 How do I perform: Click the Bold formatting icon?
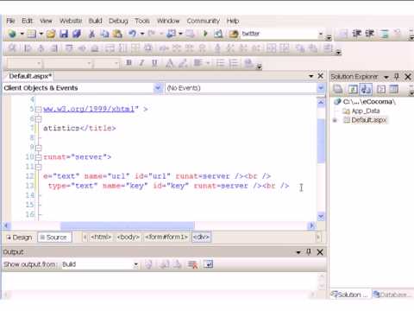coord(129,63)
